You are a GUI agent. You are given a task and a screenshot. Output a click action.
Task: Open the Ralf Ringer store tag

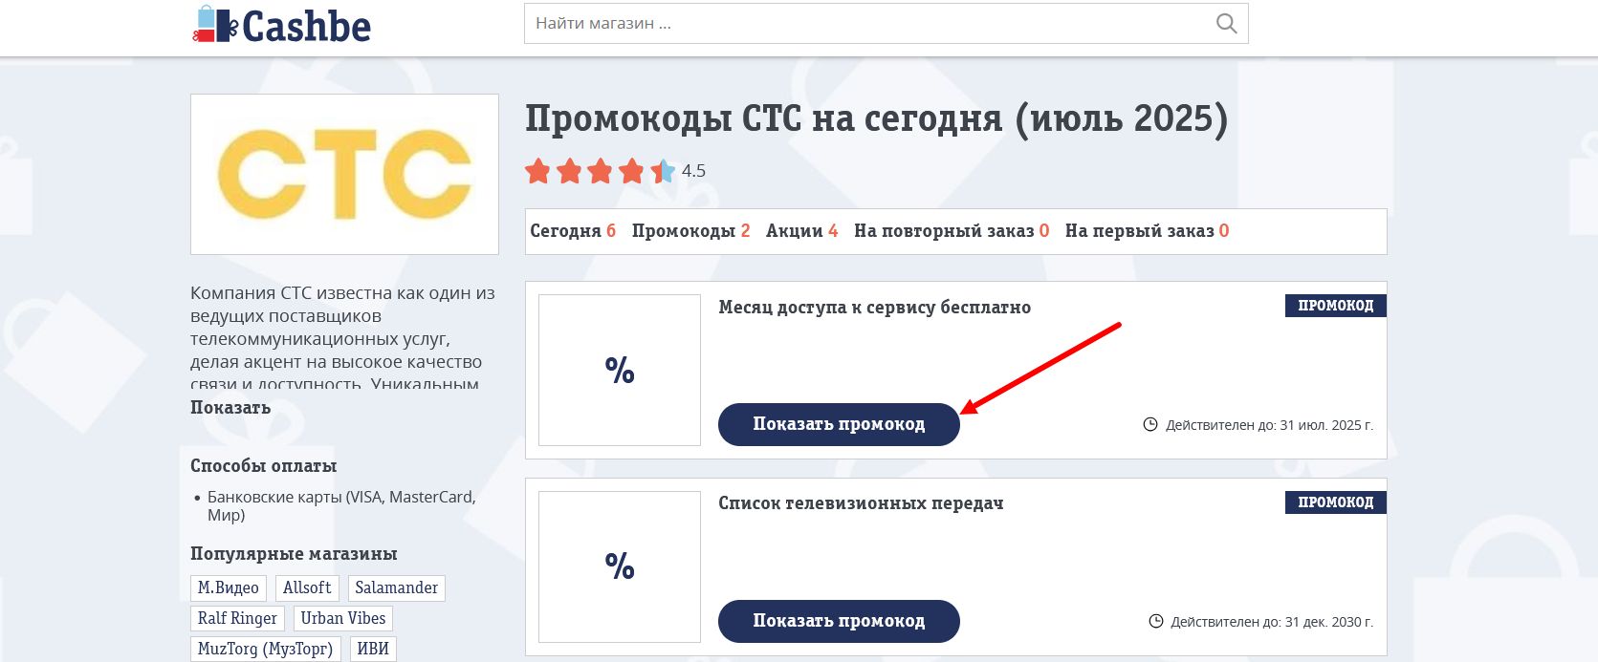[237, 619]
